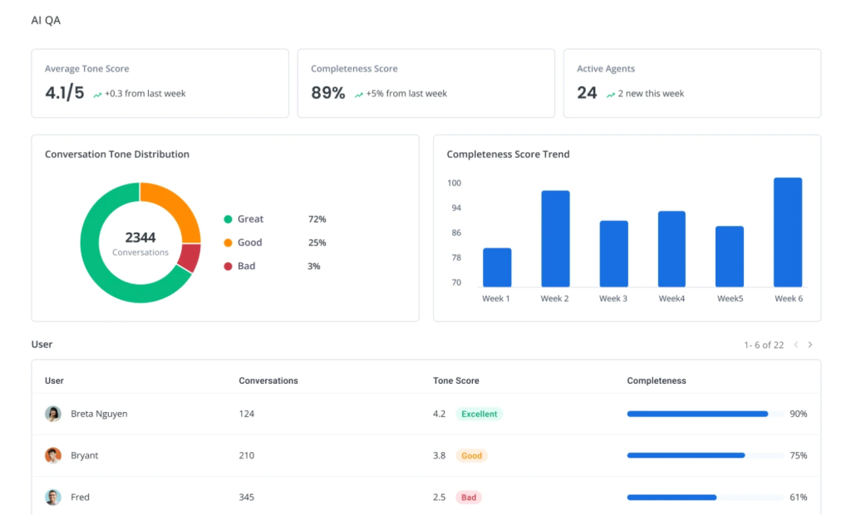Click the 2344 Conversations donut center

click(x=140, y=243)
